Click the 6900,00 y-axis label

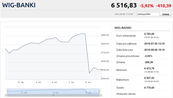click(x=105, y=35)
